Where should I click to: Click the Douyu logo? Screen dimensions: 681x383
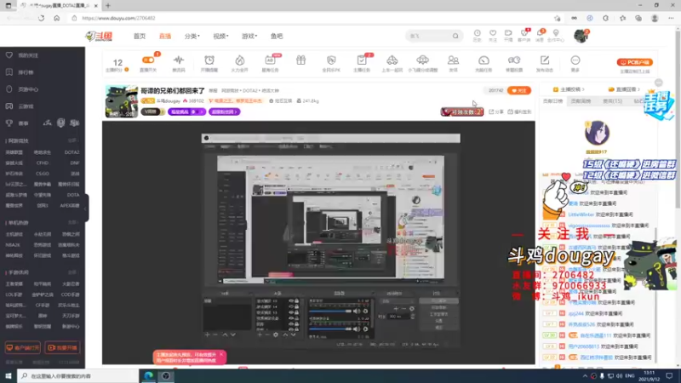point(99,36)
